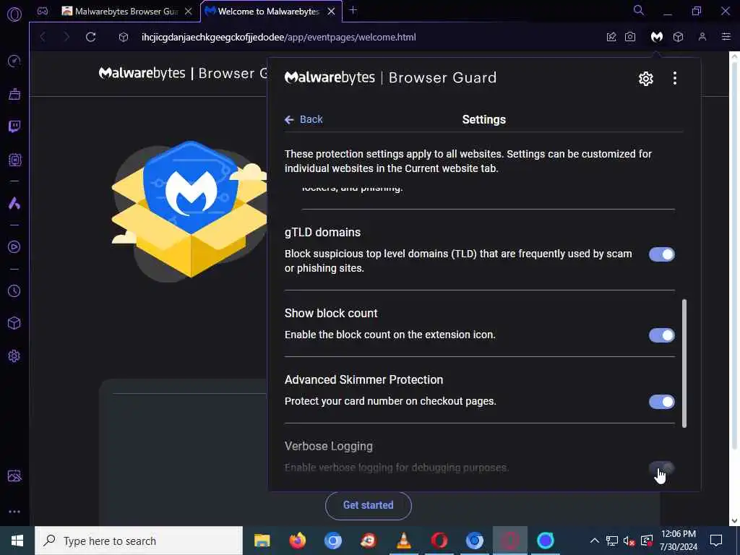Open GX Corner gamepad icon
The width and height of the screenshot is (740, 555).
coord(43,12)
